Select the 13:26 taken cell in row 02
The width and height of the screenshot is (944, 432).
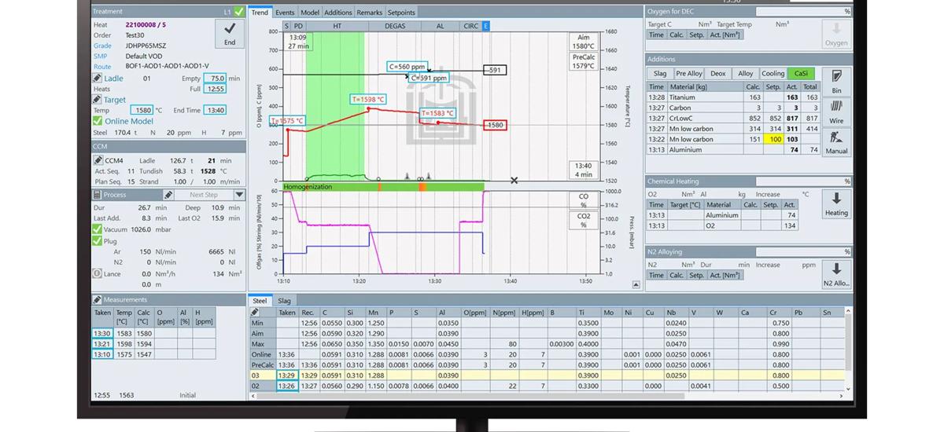point(286,386)
